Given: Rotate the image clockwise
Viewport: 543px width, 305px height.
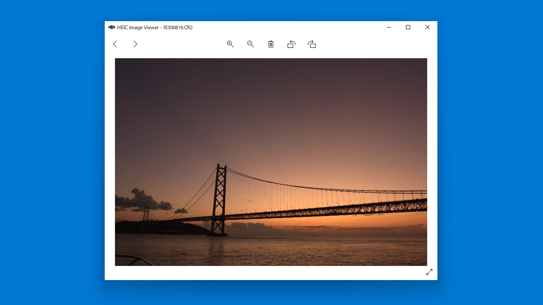Looking at the screenshot, I should 312,44.
